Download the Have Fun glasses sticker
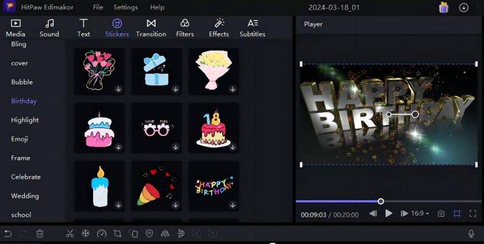Viewport: 484px width, 244px height. 175,147
